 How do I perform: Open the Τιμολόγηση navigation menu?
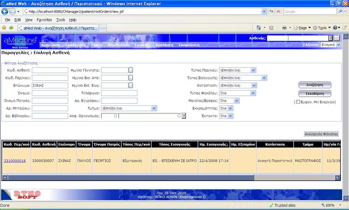click(x=75, y=45)
